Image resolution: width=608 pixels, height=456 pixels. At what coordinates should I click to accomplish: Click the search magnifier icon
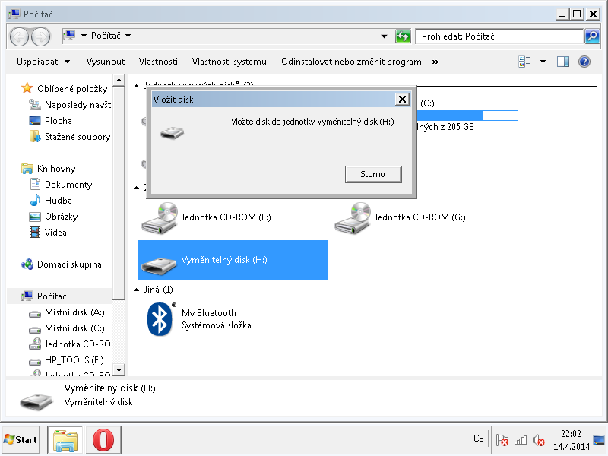point(592,36)
